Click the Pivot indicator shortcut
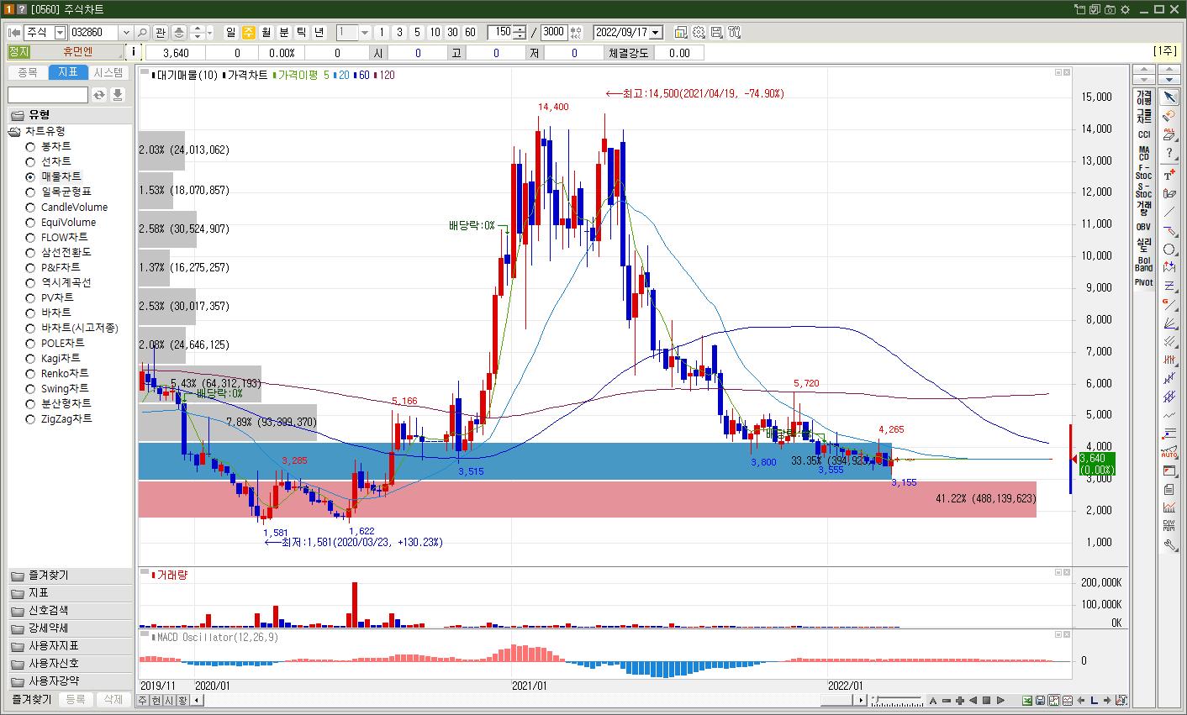The height and width of the screenshot is (715, 1187). click(1143, 282)
